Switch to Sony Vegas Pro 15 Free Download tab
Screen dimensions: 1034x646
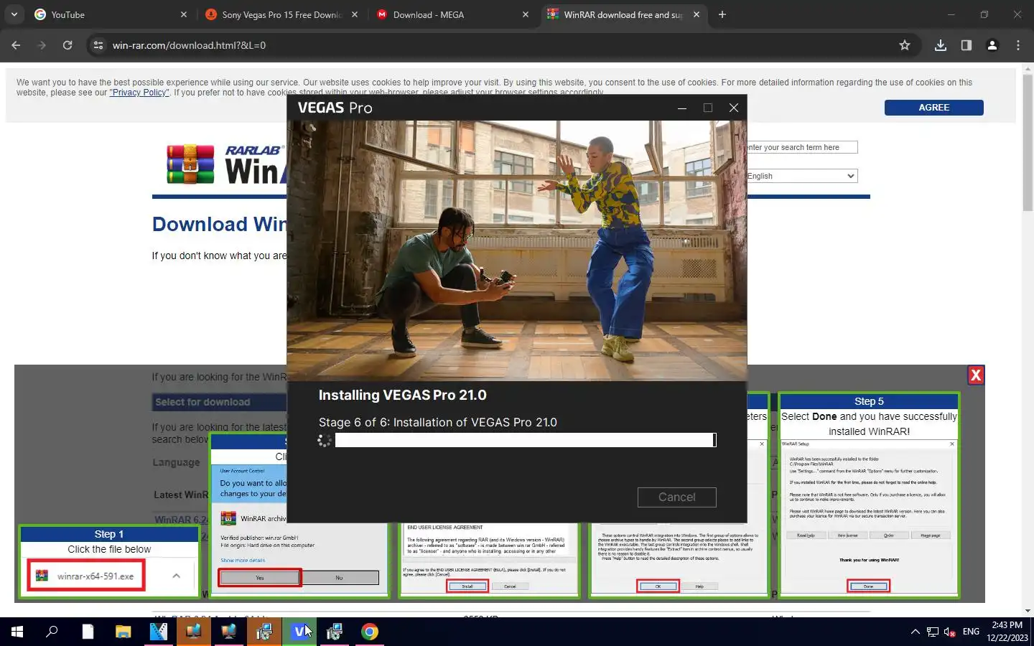[281, 14]
